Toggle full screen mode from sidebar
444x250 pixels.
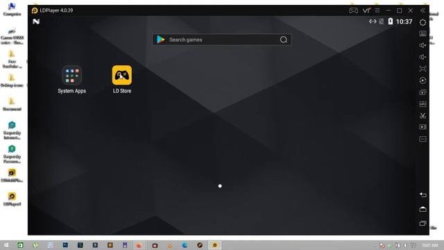point(422,69)
